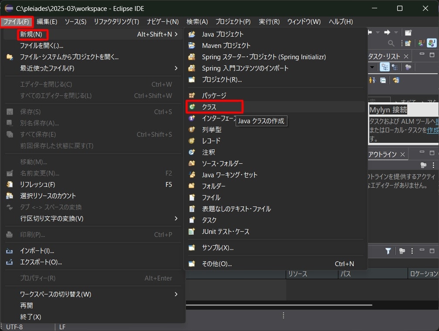Click synchronize changed tasks icon

pyautogui.click(x=396, y=81)
